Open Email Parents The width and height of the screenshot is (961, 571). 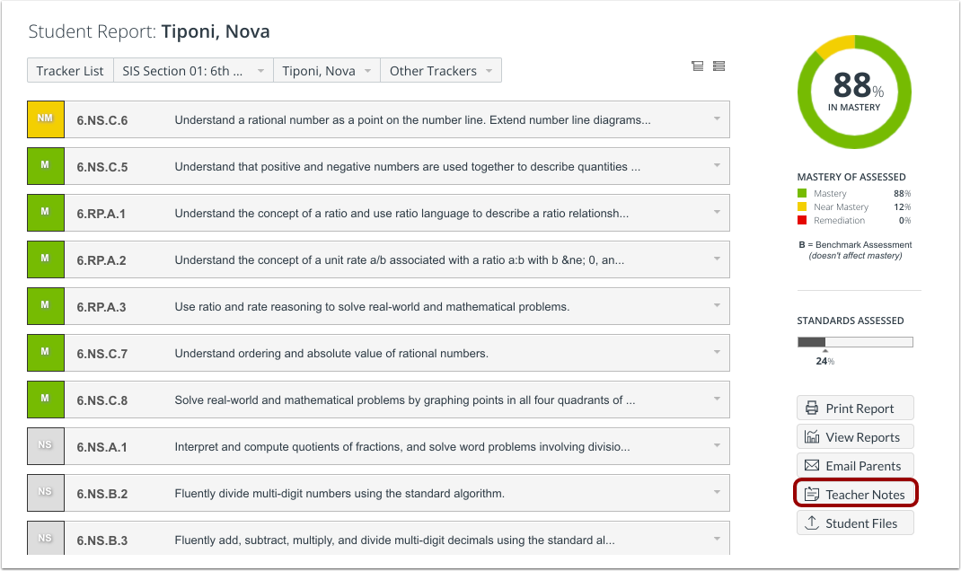pyautogui.click(x=855, y=465)
